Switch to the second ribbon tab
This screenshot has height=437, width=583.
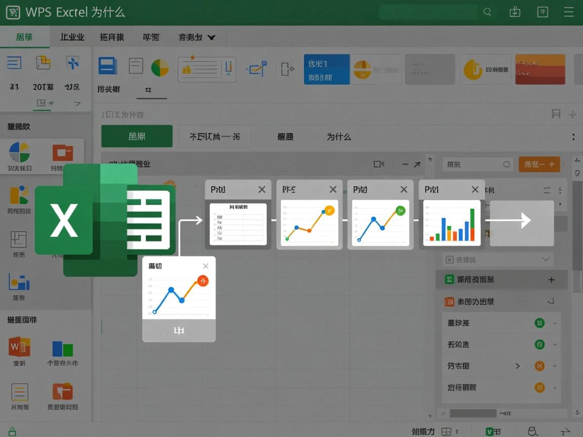(71, 36)
